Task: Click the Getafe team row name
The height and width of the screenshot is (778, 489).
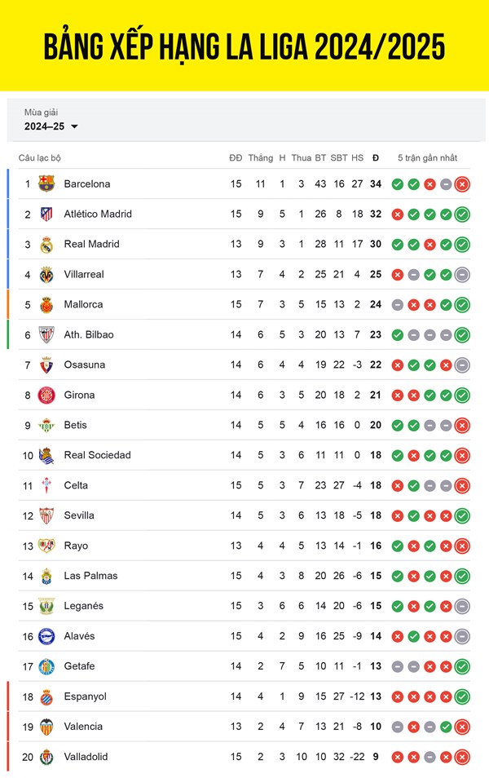Action: coord(79,666)
